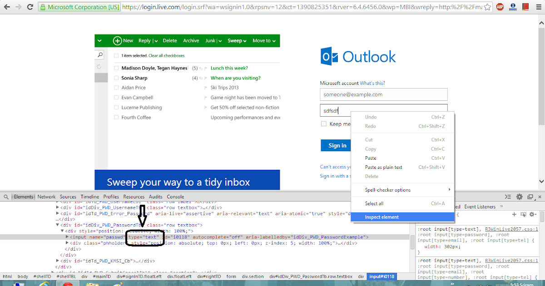545x286 pixels.
Task: Switch to the Network tab
Action: (x=46, y=197)
